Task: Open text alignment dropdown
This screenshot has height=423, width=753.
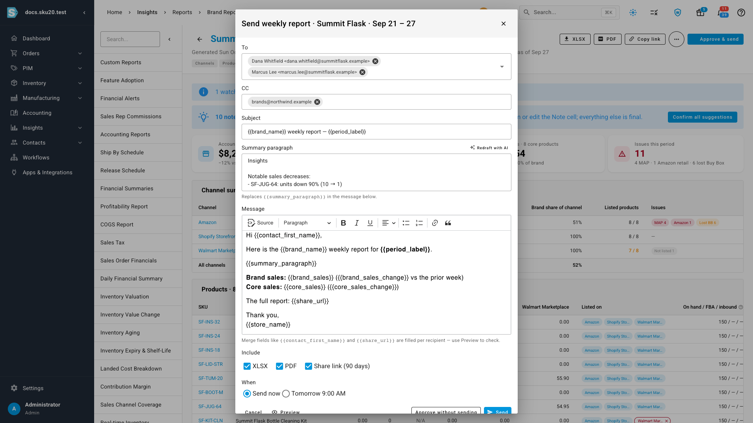Action: (389, 223)
